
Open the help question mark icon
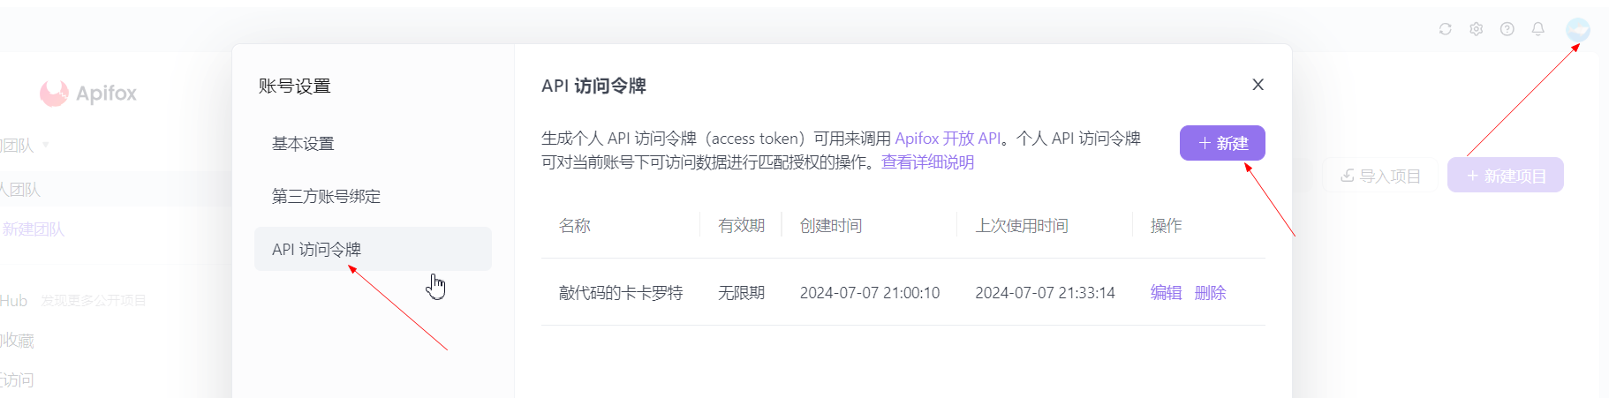[1507, 29]
